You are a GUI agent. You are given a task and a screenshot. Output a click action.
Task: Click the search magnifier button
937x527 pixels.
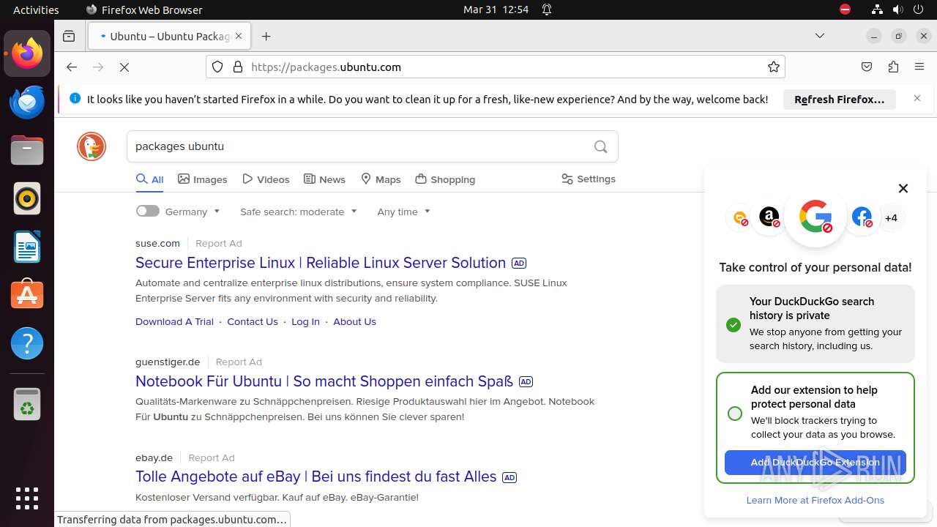tap(600, 146)
